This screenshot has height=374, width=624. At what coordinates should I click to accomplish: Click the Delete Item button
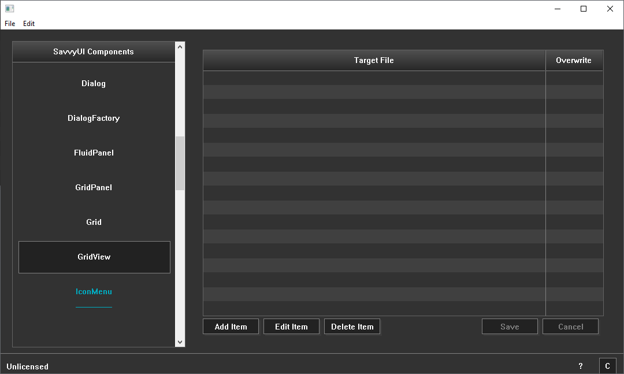click(x=352, y=327)
